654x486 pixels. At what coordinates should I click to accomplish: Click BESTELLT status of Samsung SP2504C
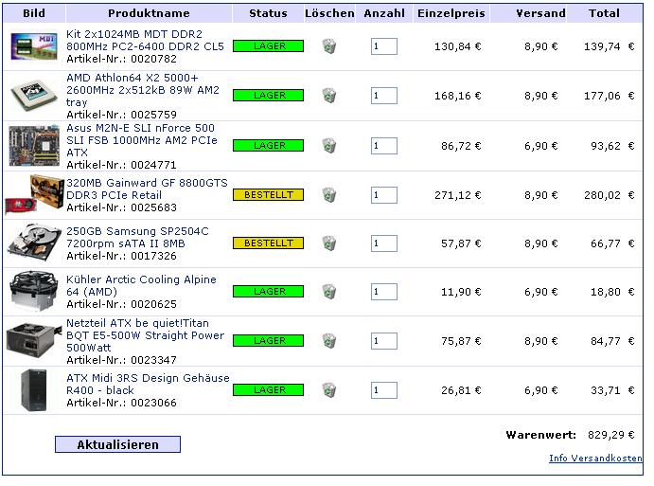(268, 243)
